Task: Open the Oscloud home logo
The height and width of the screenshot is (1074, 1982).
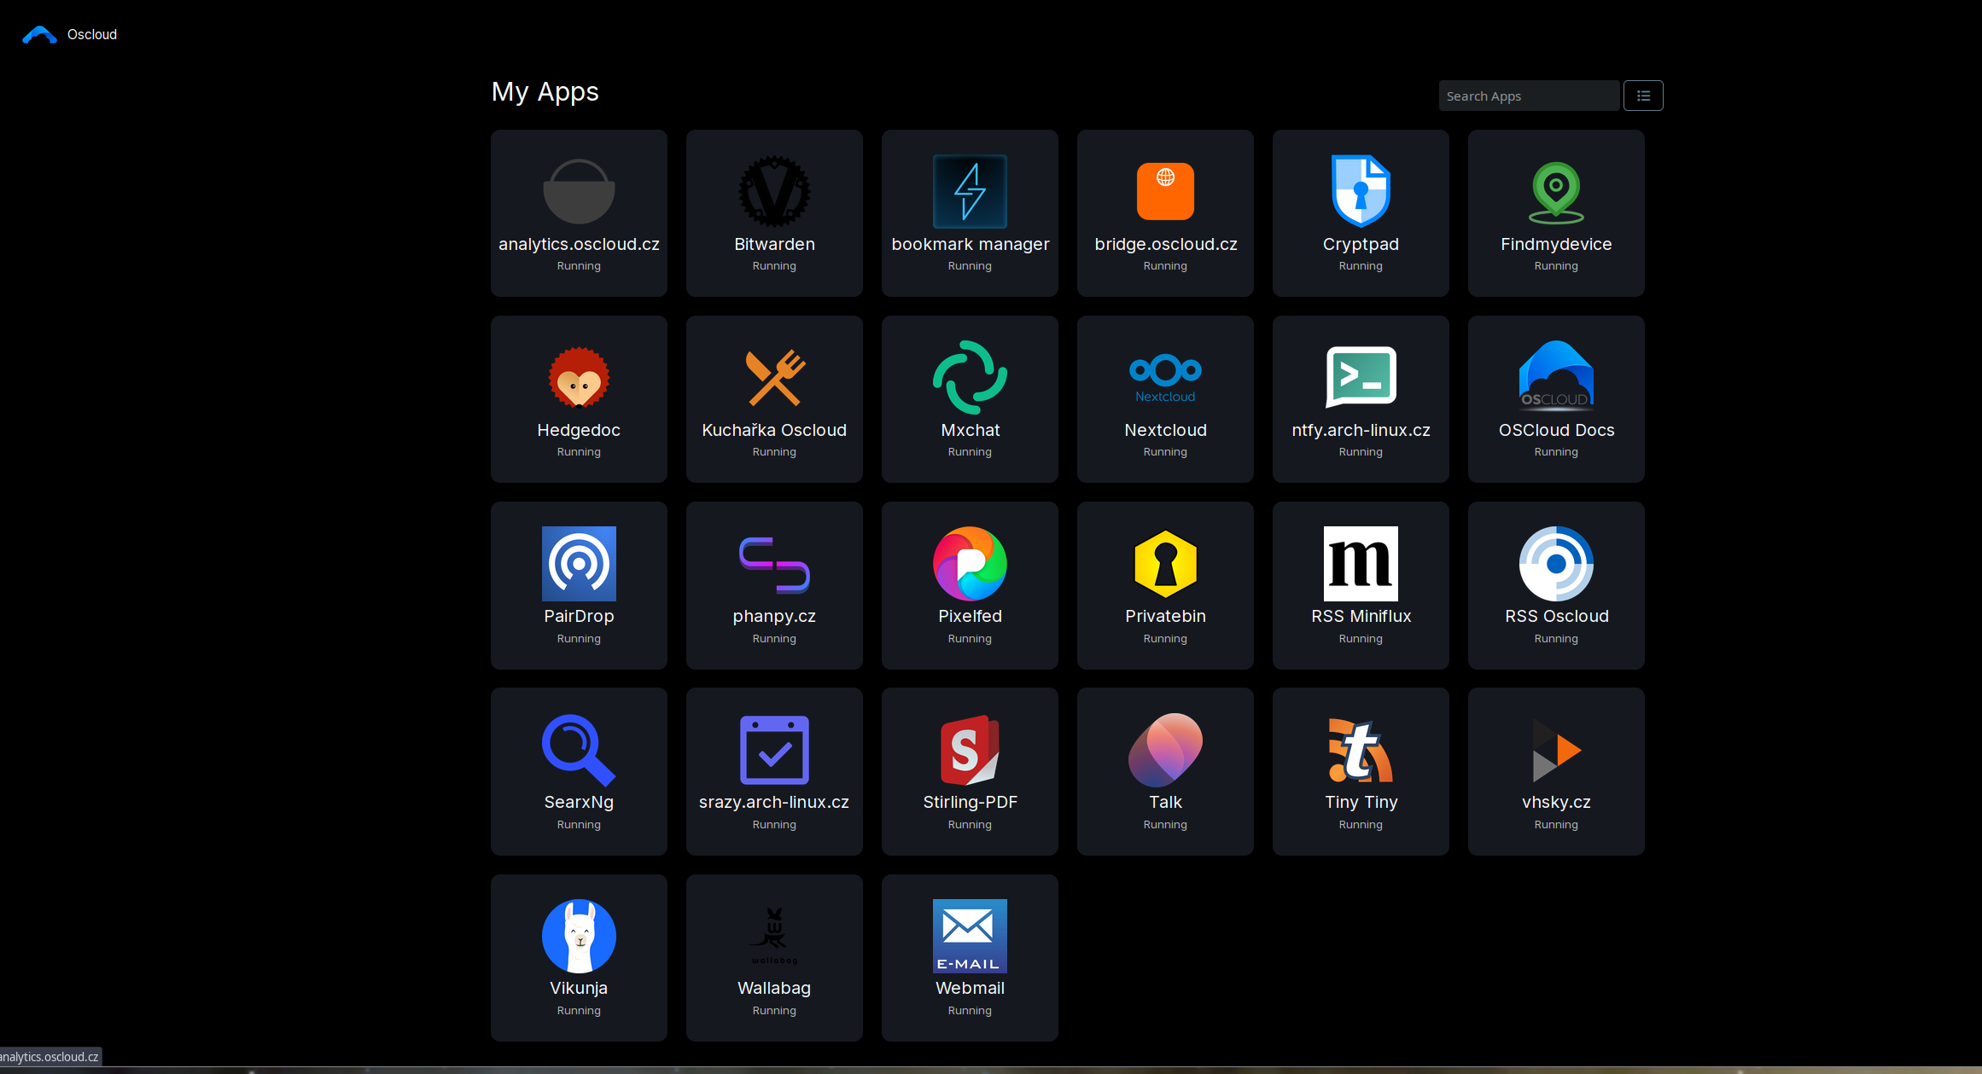Action: point(39,34)
